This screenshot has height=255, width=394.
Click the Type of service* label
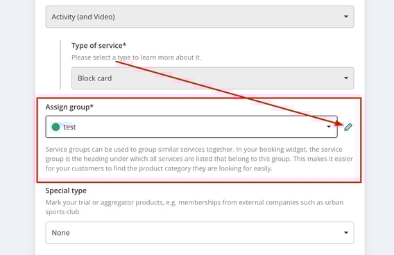pyautogui.click(x=98, y=46)
